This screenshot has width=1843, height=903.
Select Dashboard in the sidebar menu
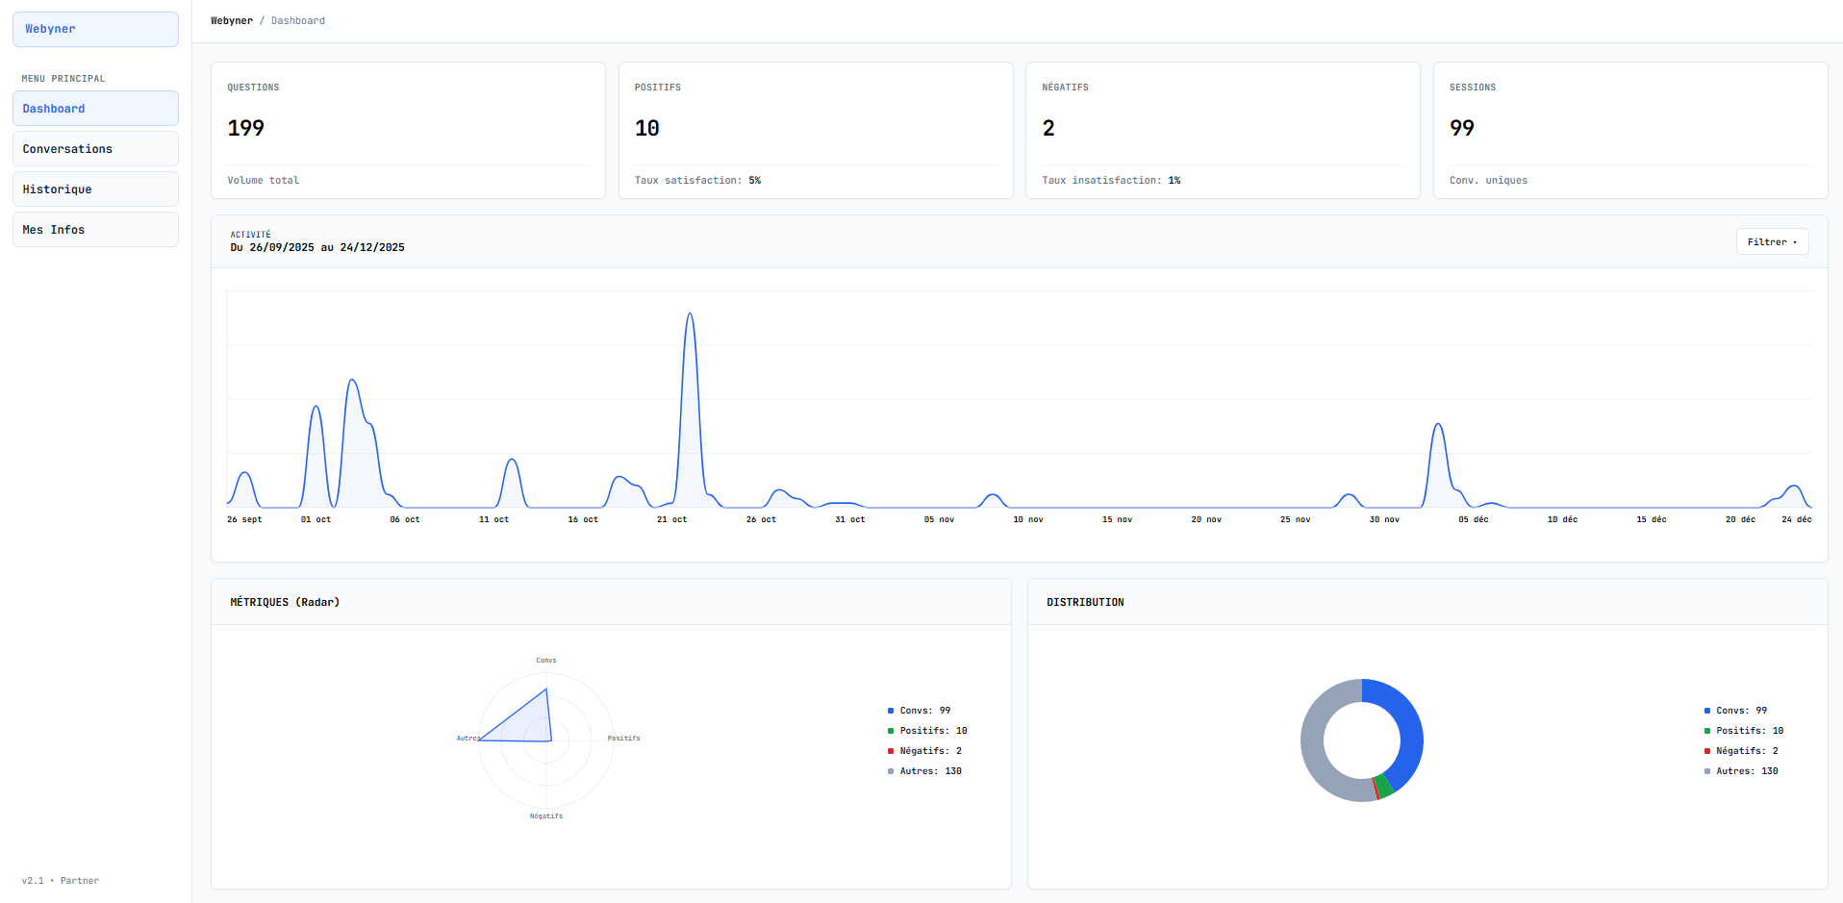(x=94, y=108)
